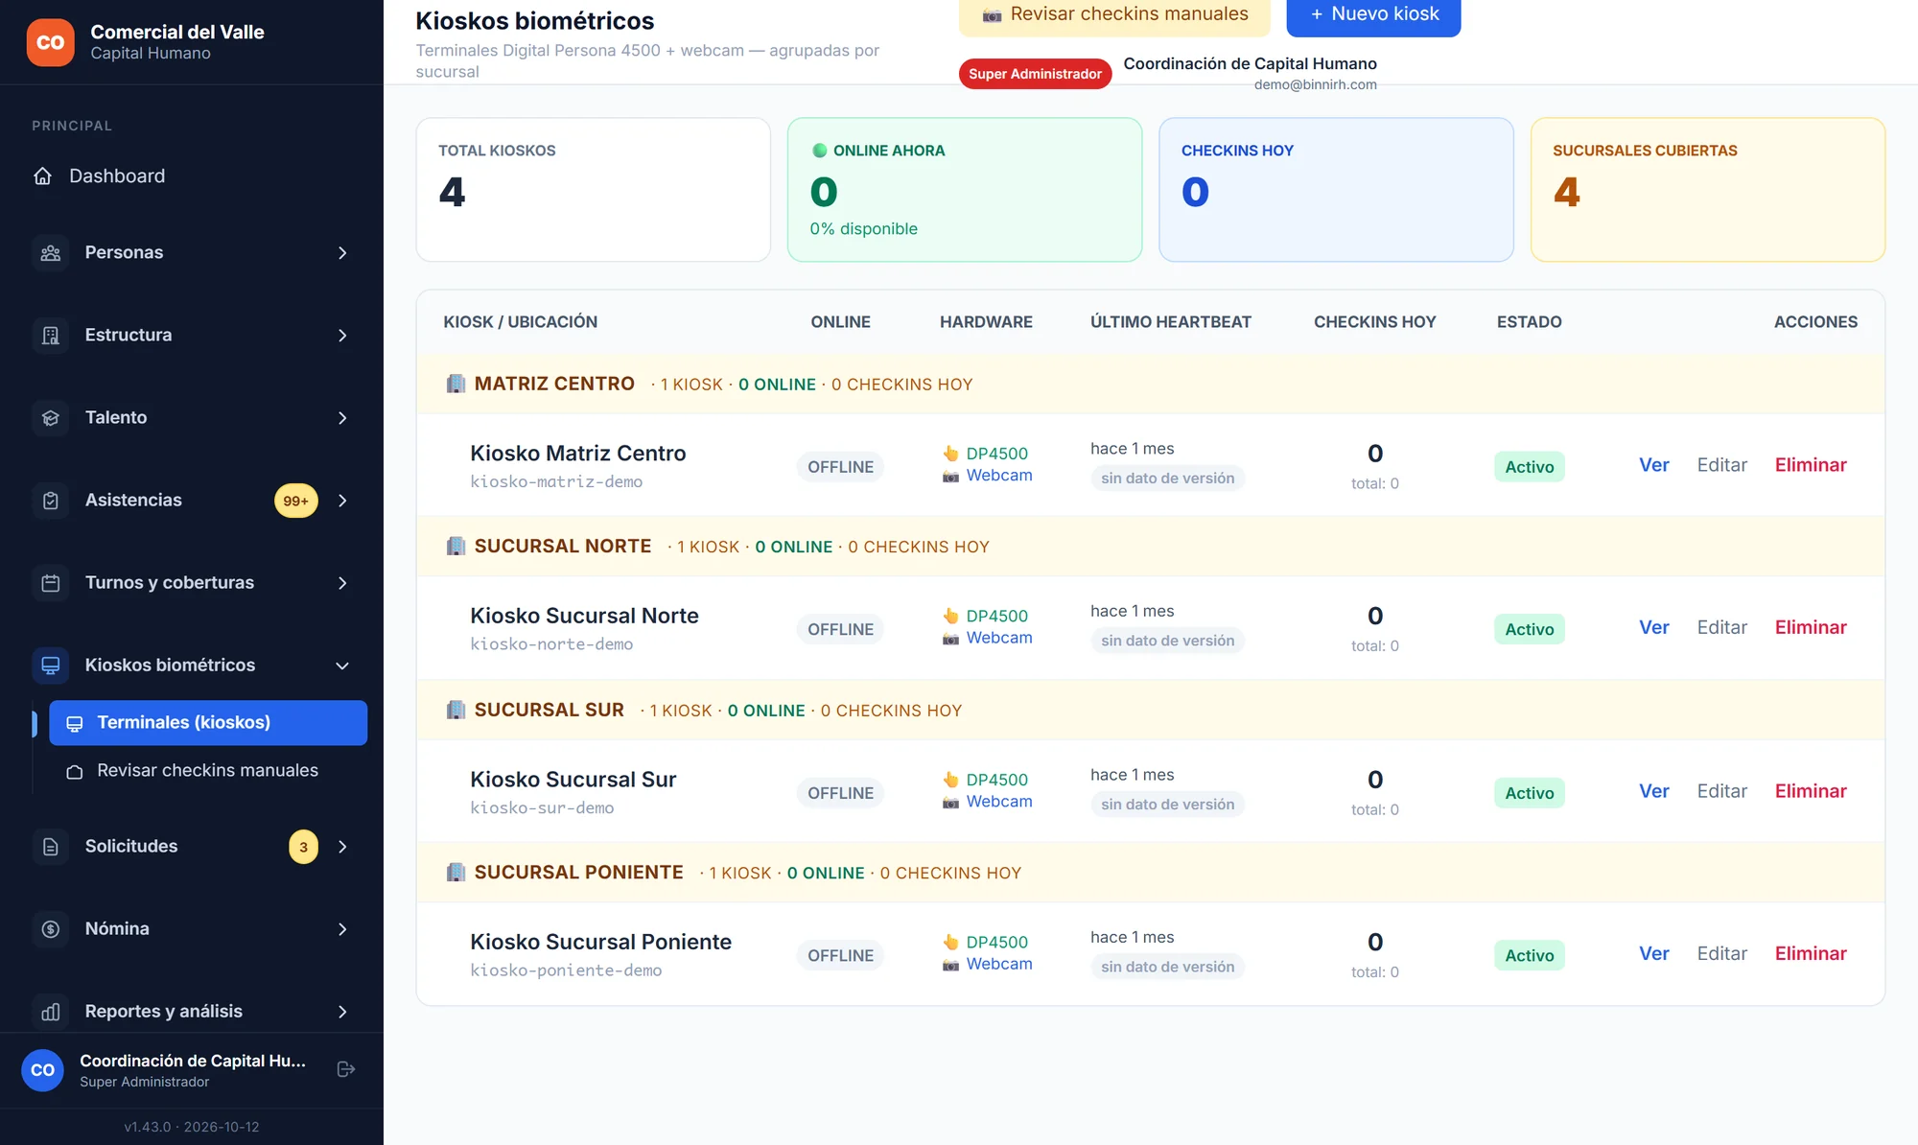
Task: Click the Kioskos biométricos monitor icon
Action: point(51,665)
